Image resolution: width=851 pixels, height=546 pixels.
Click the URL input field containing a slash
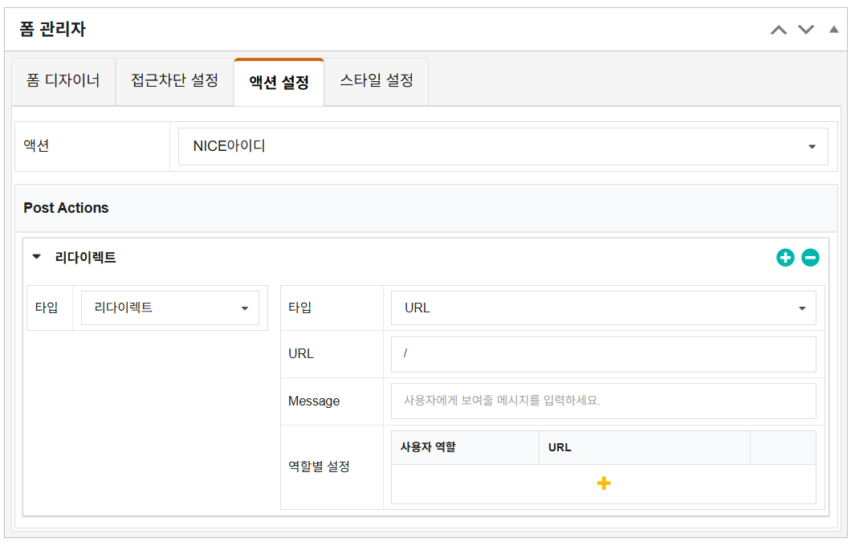tap(603, 354)
